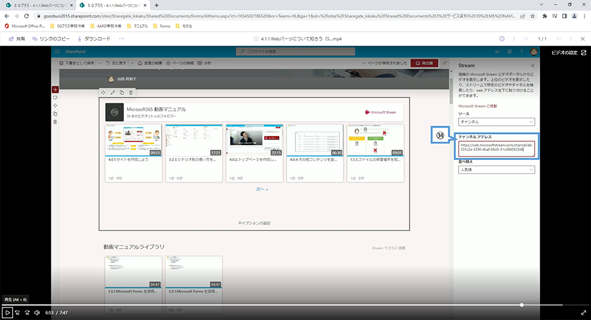Click the 共有 share button
The image size is (591, 320).
pyautogui.click(x=17, y=39)
